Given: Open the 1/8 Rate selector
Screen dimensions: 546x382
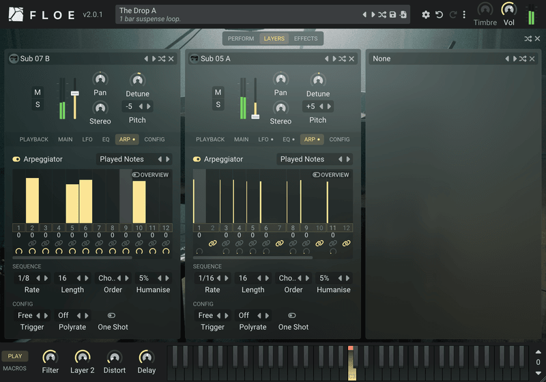Looking at the screenshot, I should point(24,278).
